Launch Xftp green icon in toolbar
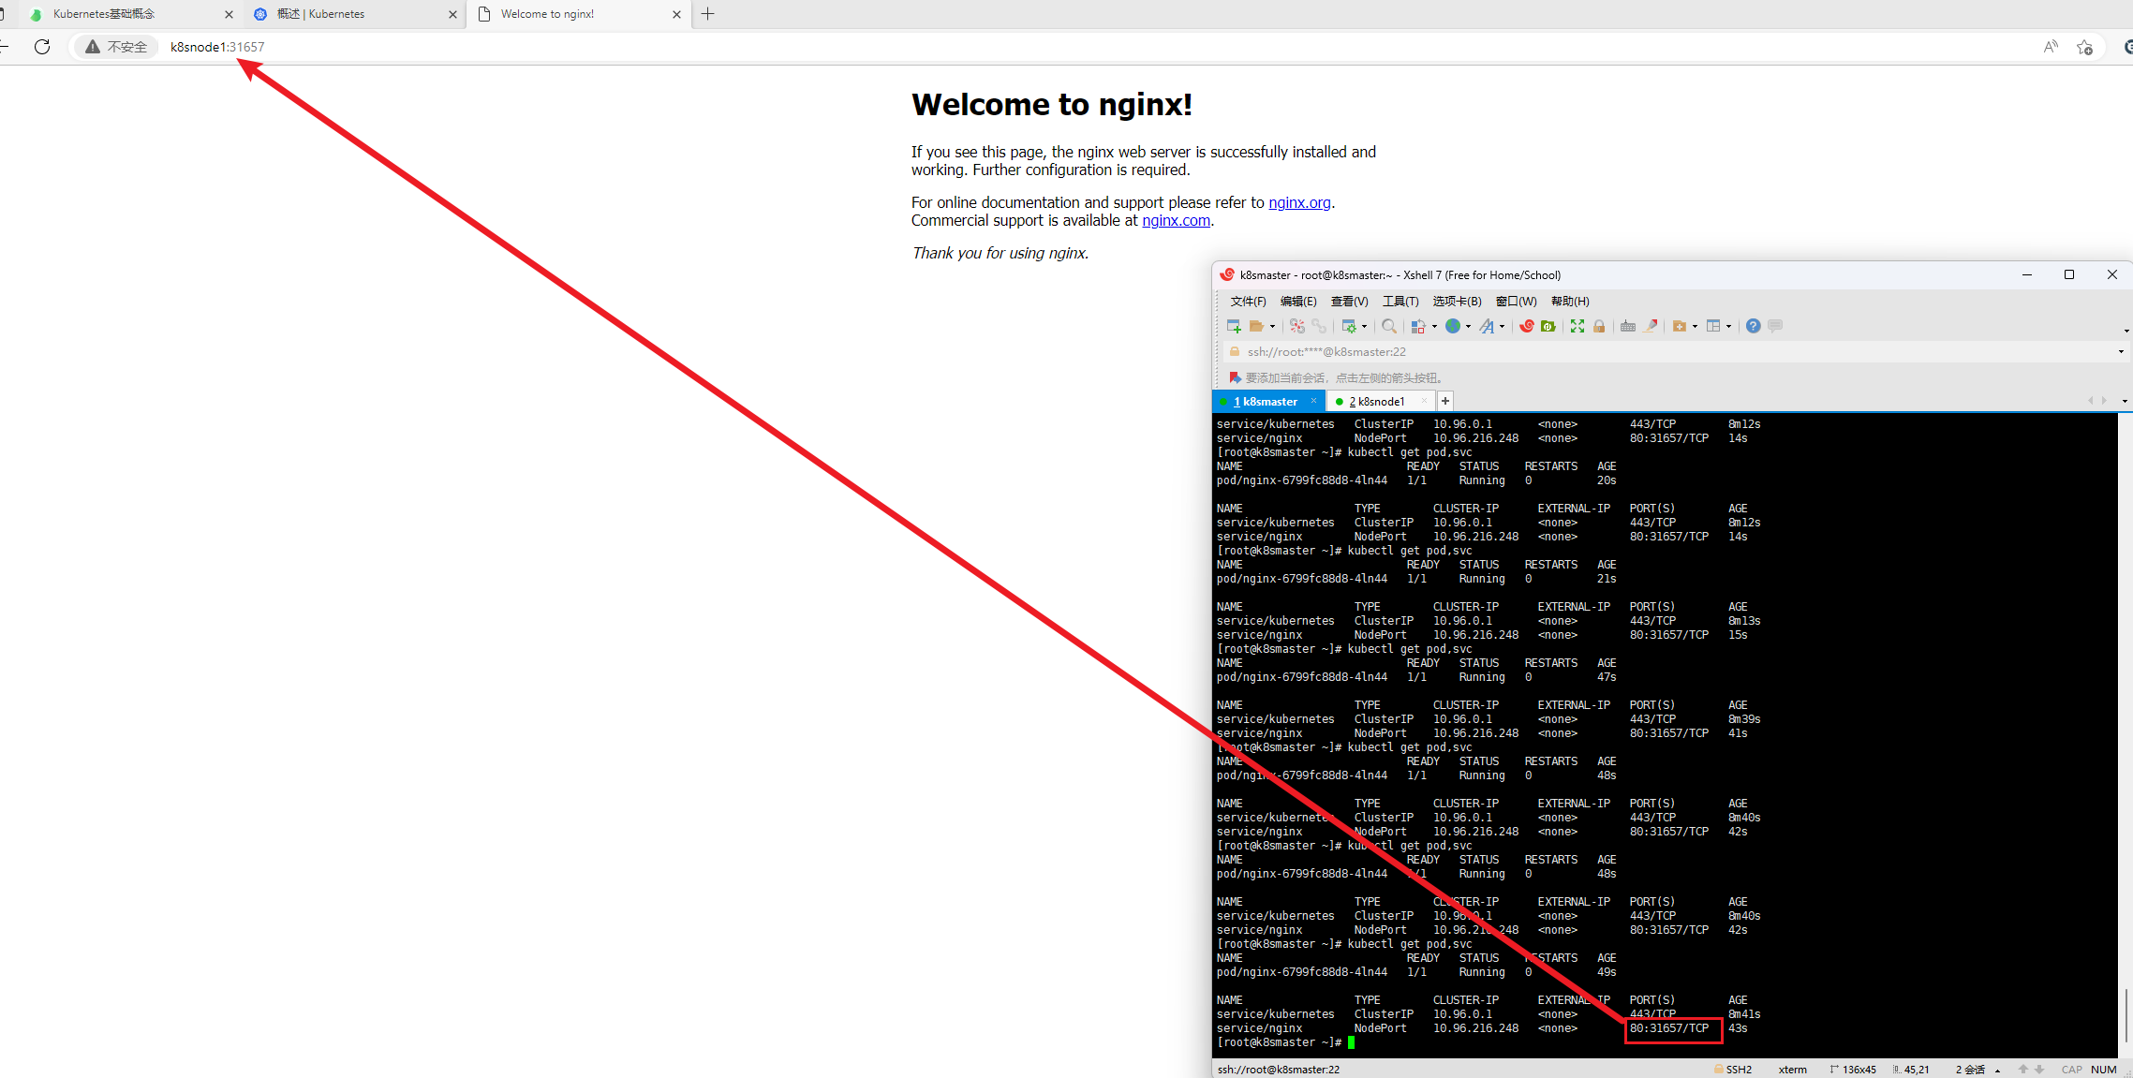Screen dimensions: 2133x1078 click(x=1548, y=326)
